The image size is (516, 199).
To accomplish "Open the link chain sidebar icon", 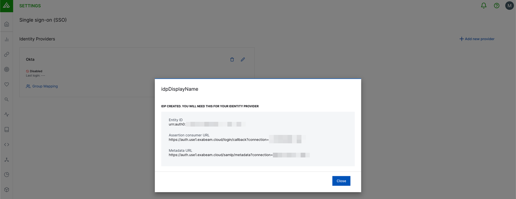I will [x=7, y=54].
